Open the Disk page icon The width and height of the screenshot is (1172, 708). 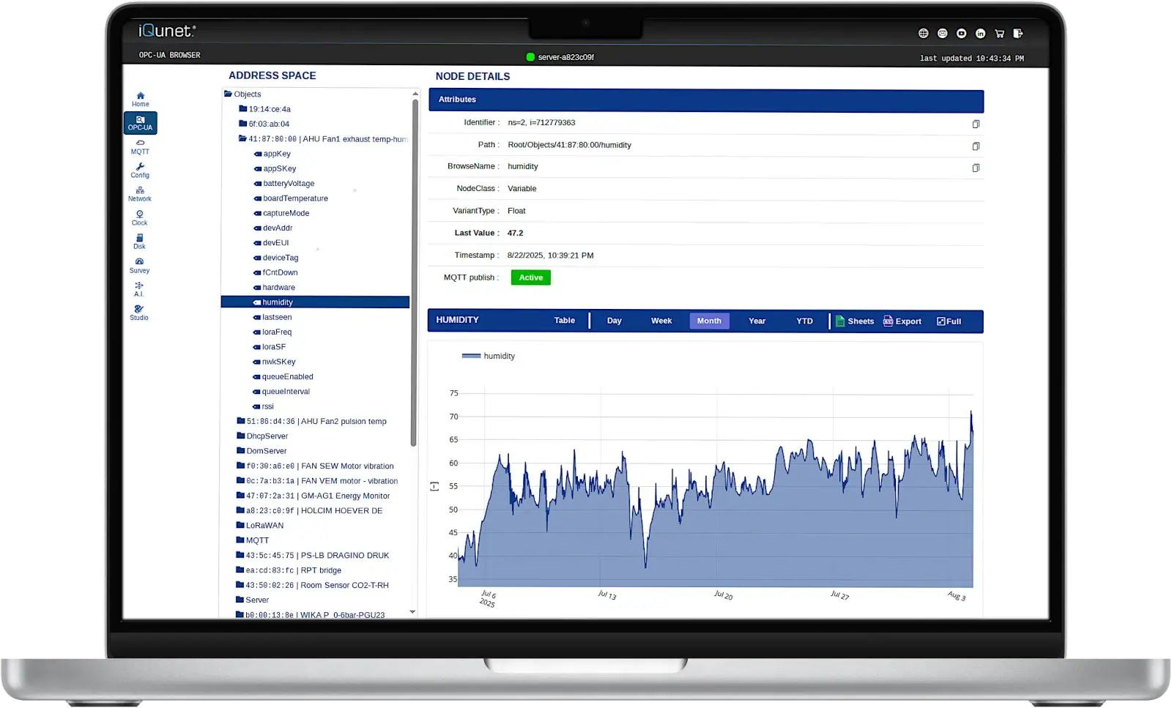139,241
